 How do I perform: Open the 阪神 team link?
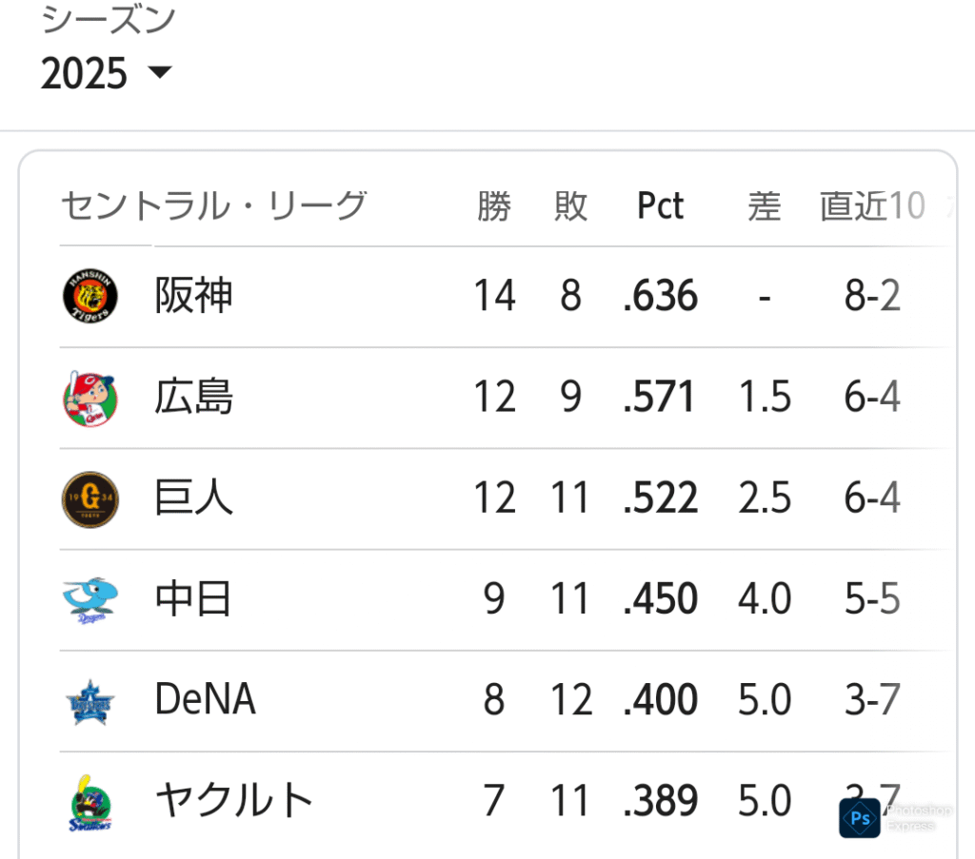pyautogui.click(x=193, y=296)
